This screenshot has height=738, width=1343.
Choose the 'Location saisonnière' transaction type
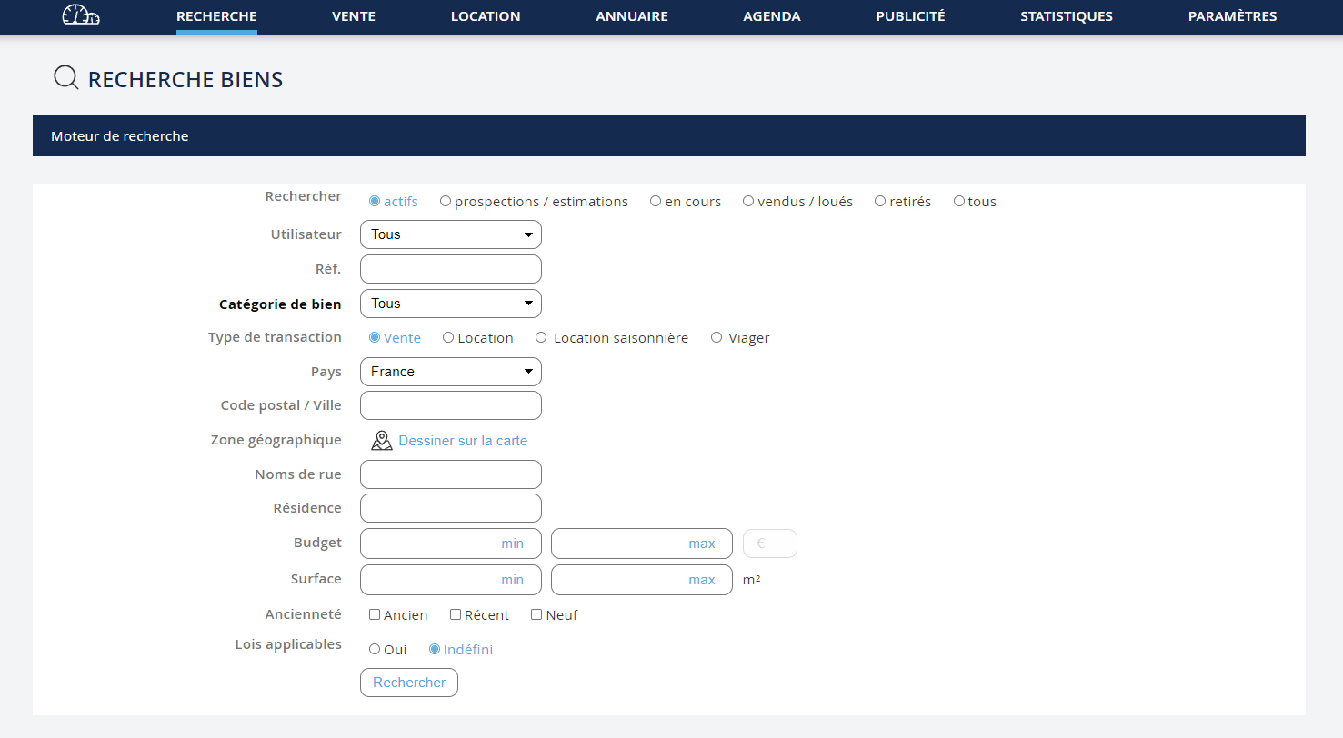541,337
